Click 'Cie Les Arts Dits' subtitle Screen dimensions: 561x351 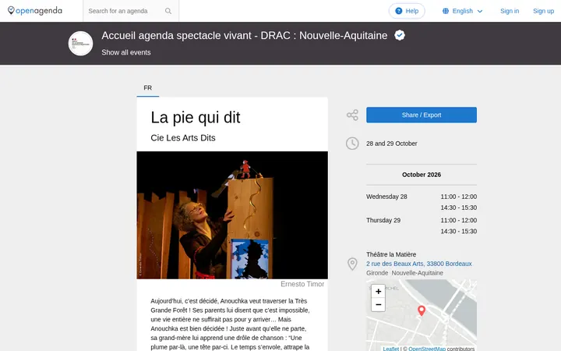(x=183, y=138)
